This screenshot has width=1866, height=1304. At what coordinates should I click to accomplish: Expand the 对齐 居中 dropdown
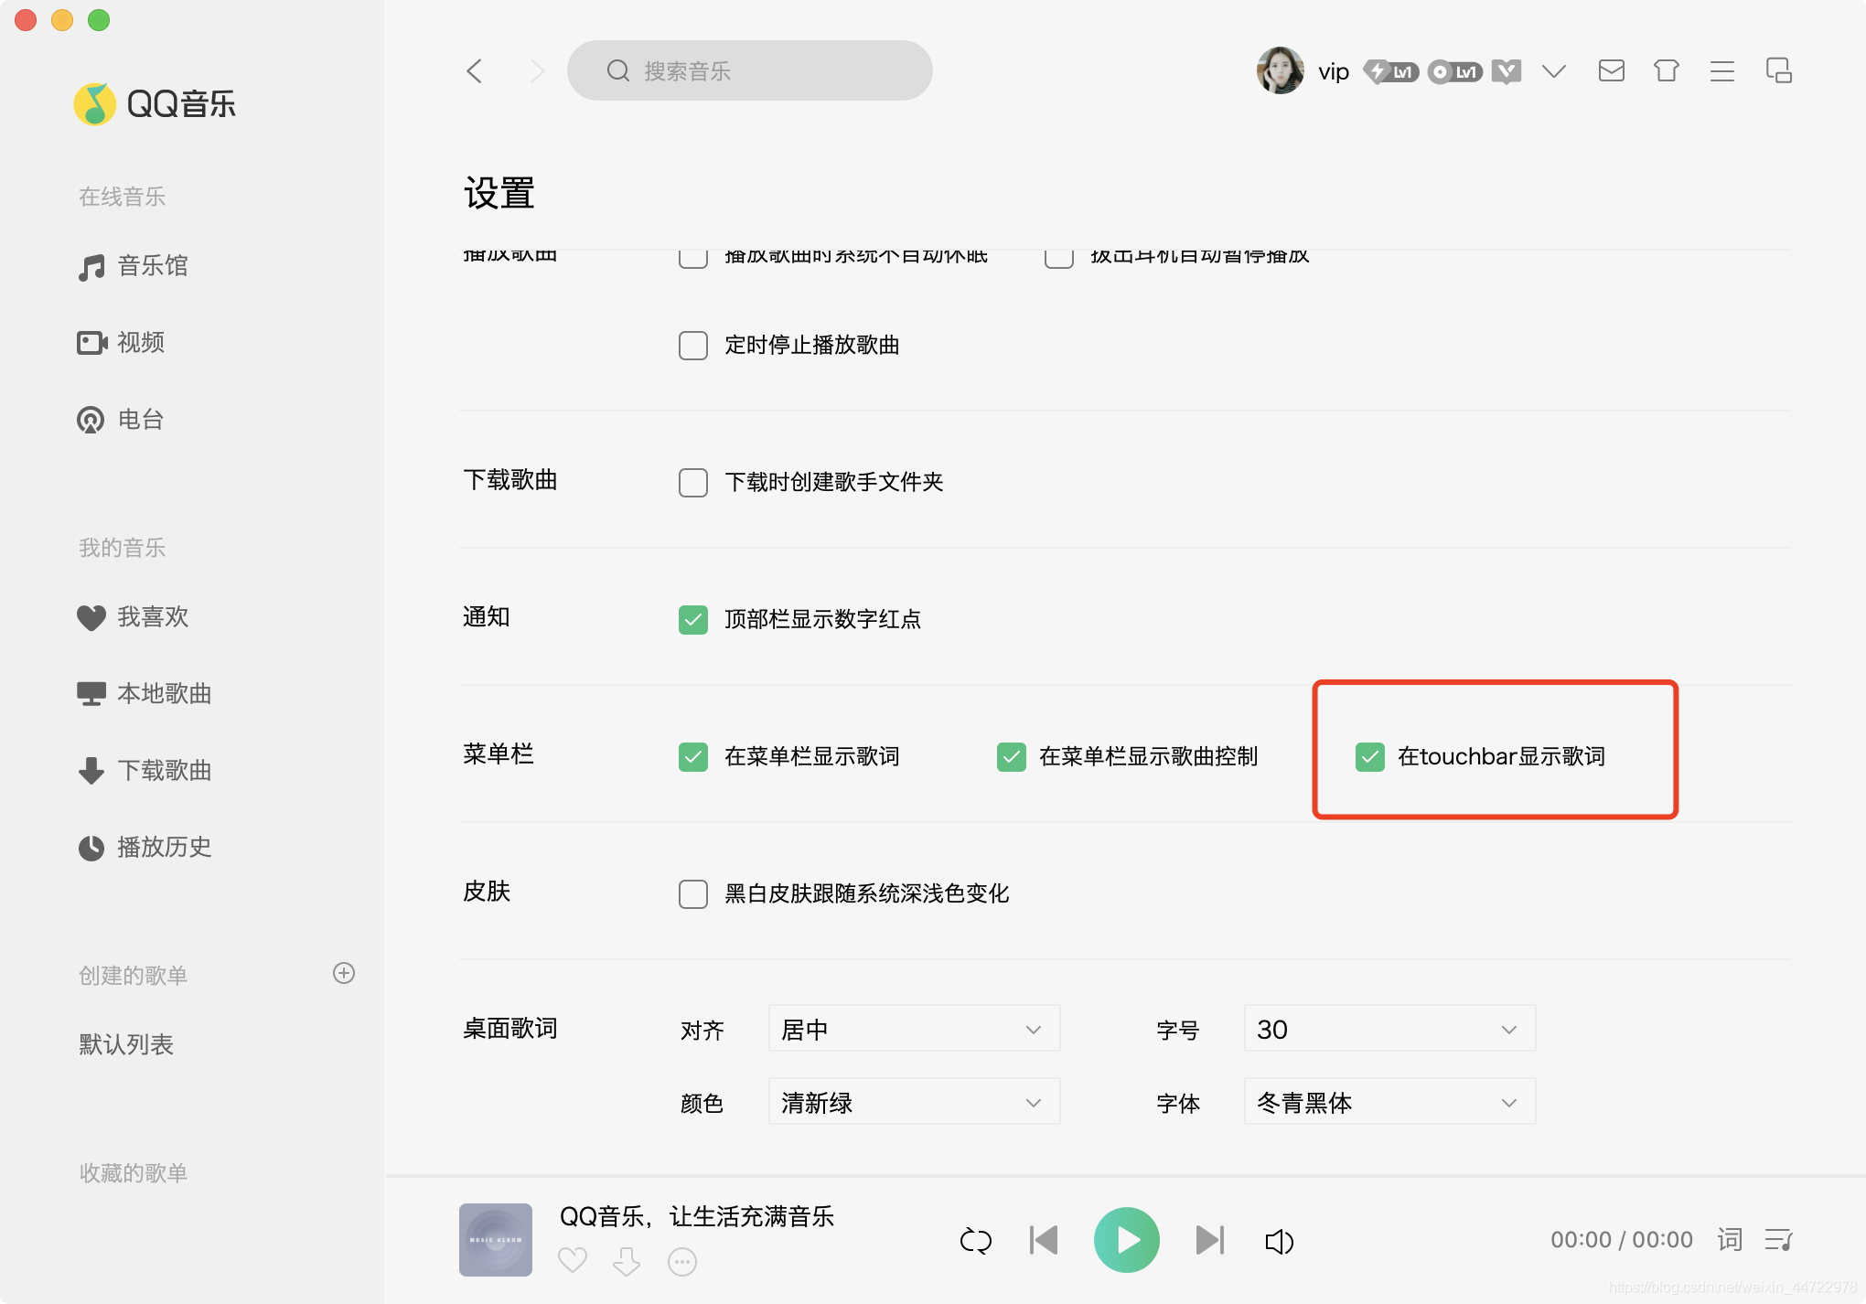pyautogui.click(x=914, y=1029)
